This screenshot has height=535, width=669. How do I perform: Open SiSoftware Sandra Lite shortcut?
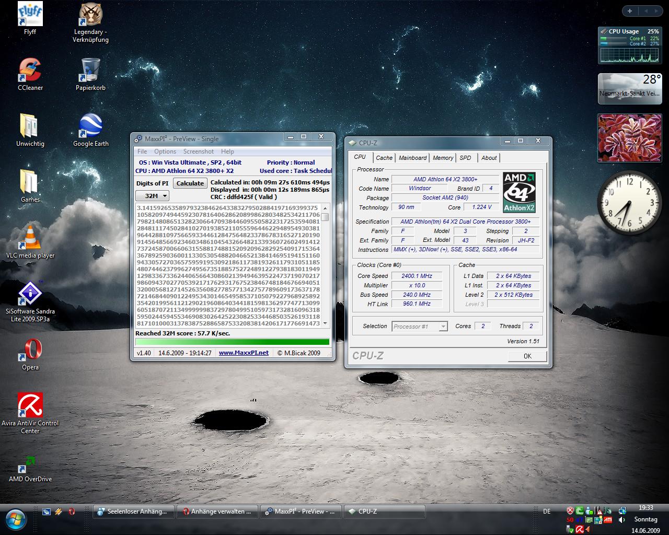pos(30,301)
